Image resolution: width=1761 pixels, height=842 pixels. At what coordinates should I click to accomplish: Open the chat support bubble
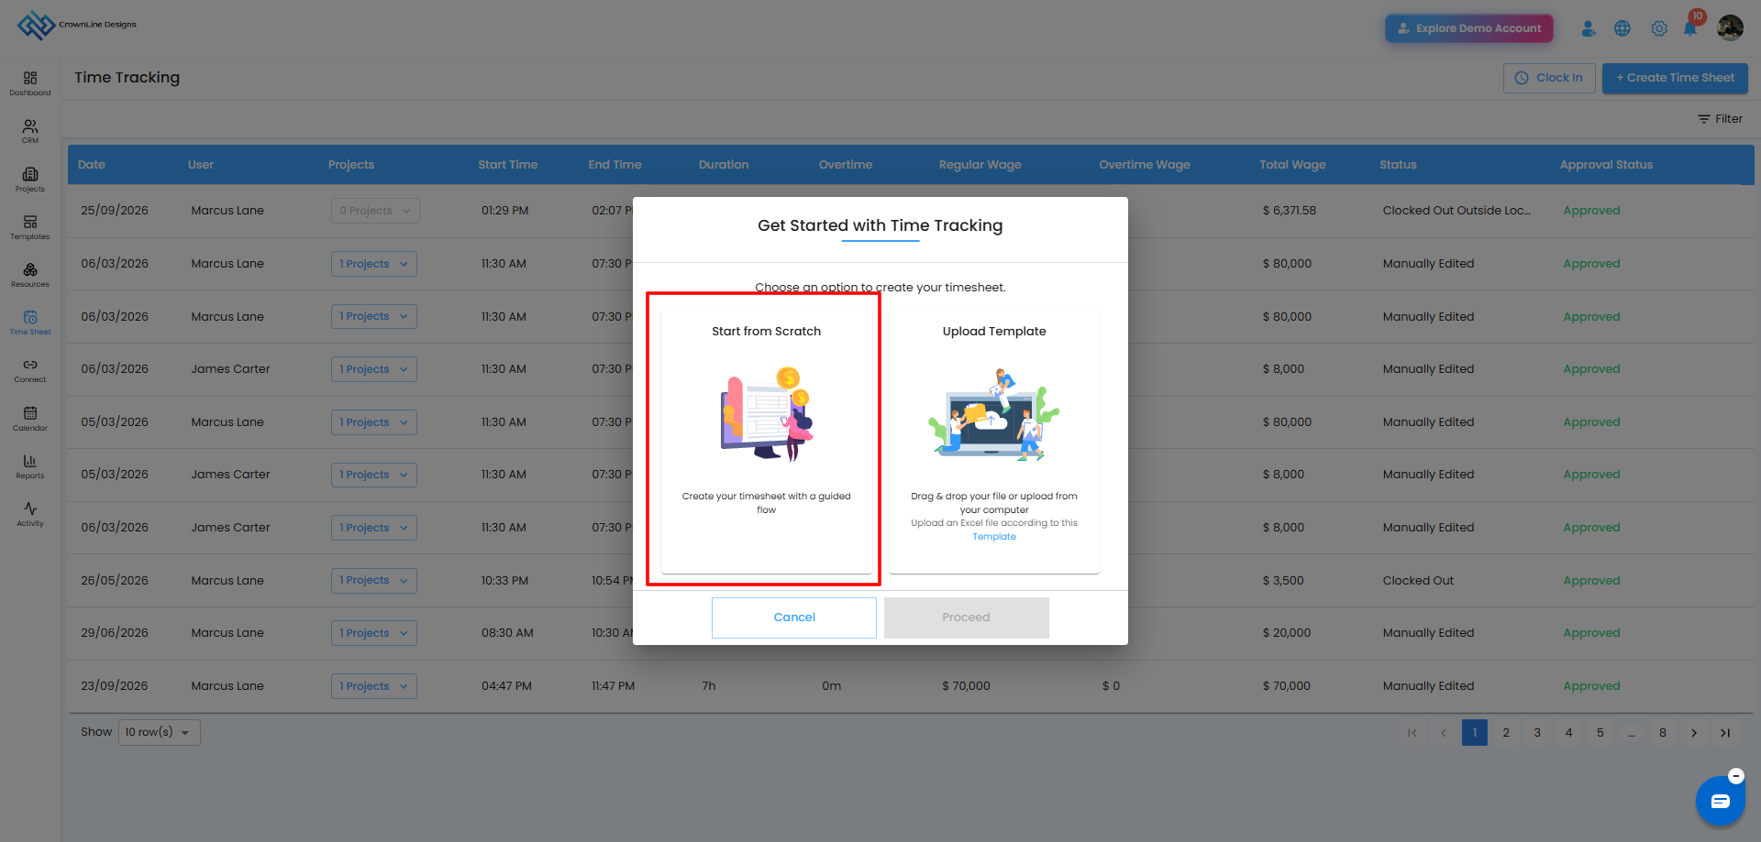click(1720, 801)
